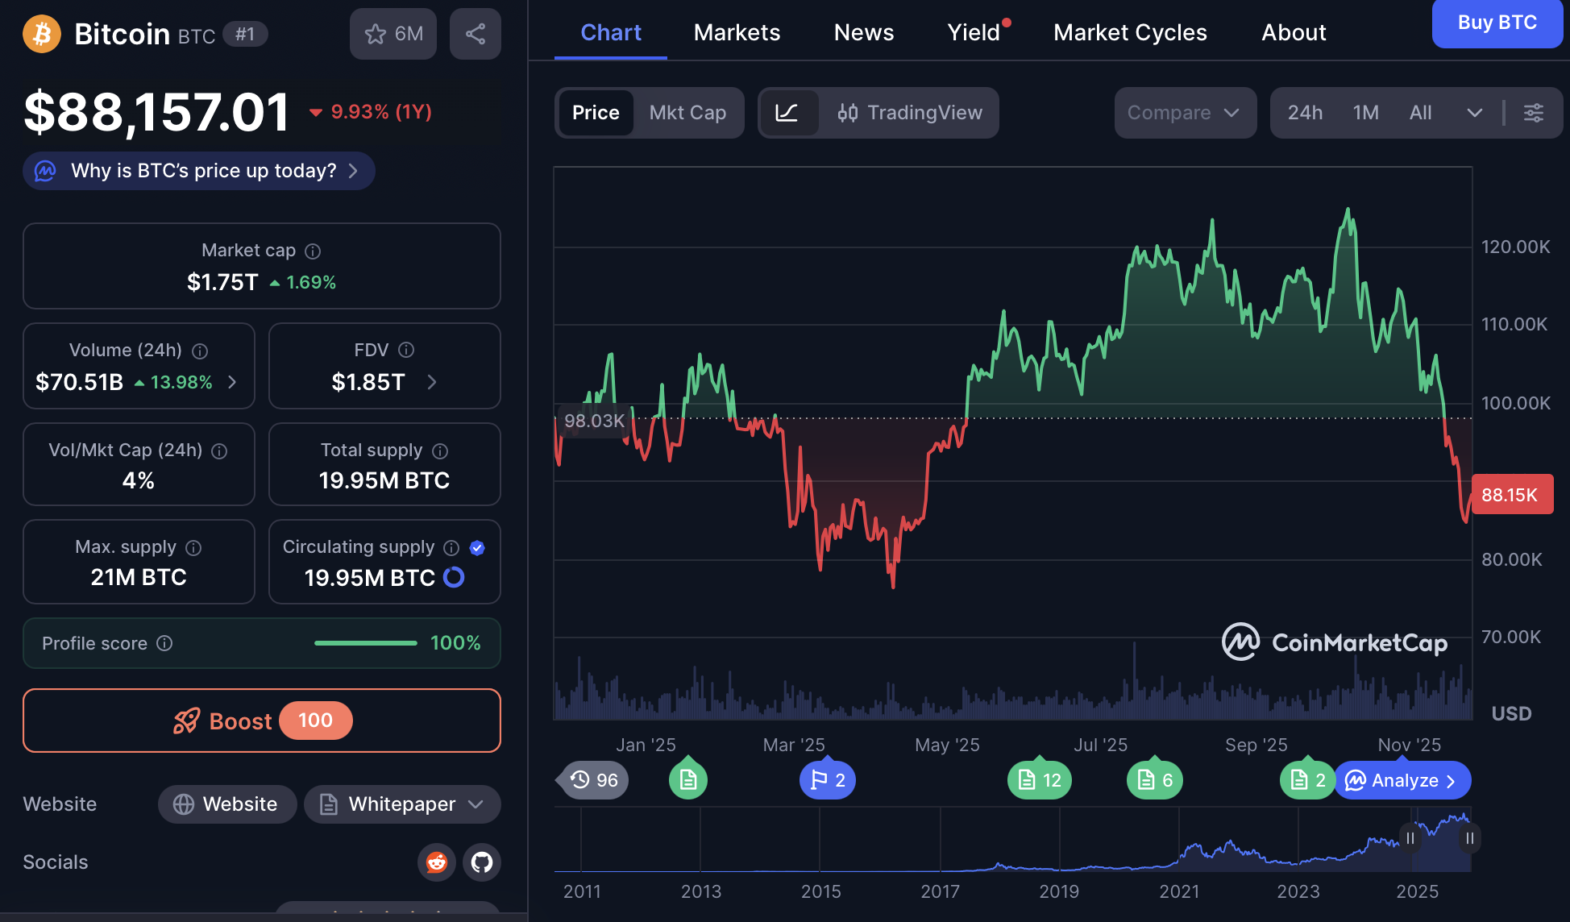Click the Market cap info icon

coord(313,251)
